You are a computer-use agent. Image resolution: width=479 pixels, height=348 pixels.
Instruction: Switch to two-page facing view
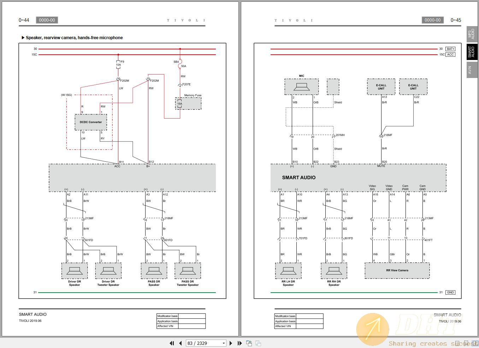pyautogui.click(x=475, y=343)
